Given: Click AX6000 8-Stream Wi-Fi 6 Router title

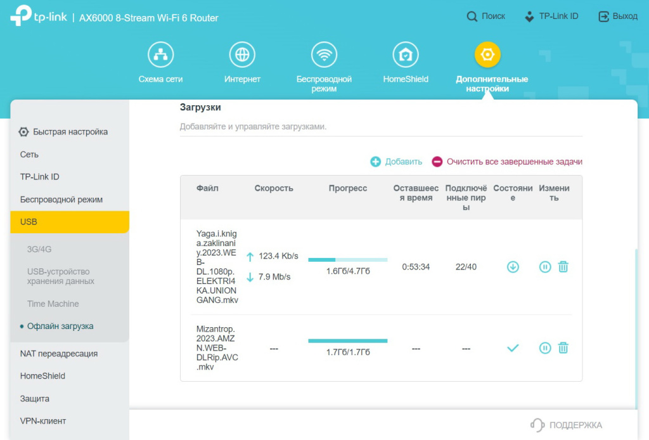Looking at the screenshot, I should pos(148,18).
